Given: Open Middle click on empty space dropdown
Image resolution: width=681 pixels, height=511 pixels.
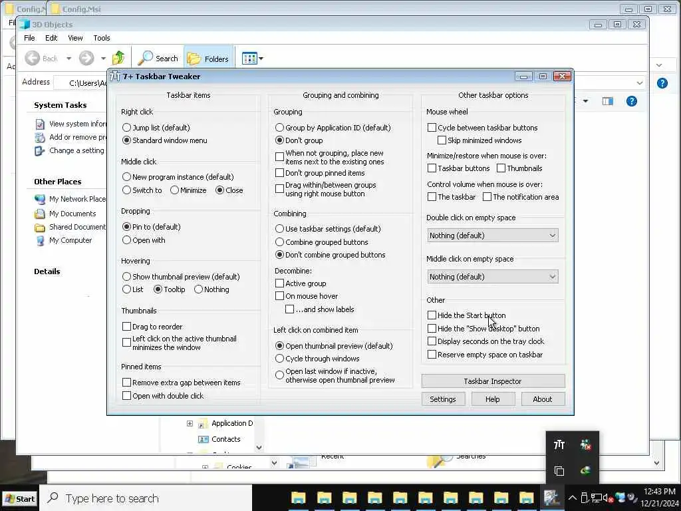Looking at the screenshot, I should tap(493, 277).
